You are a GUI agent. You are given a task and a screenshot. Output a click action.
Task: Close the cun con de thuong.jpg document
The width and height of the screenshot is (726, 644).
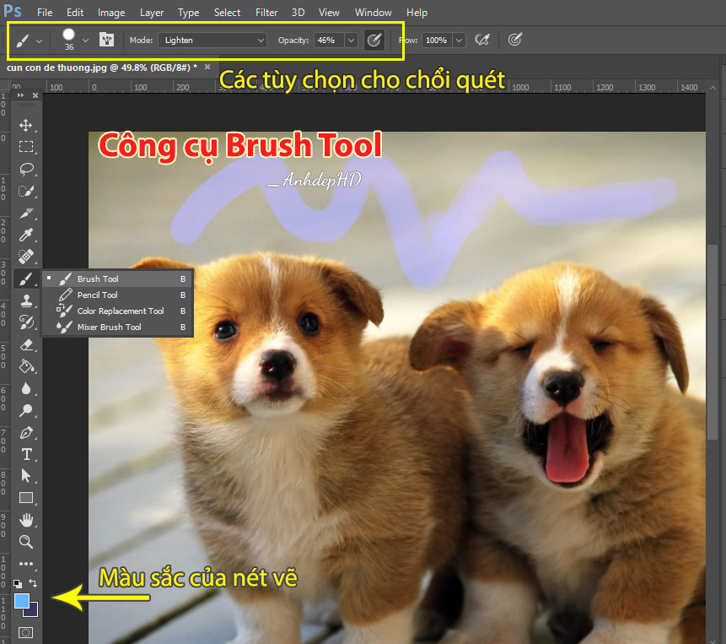tap(207, 68)
